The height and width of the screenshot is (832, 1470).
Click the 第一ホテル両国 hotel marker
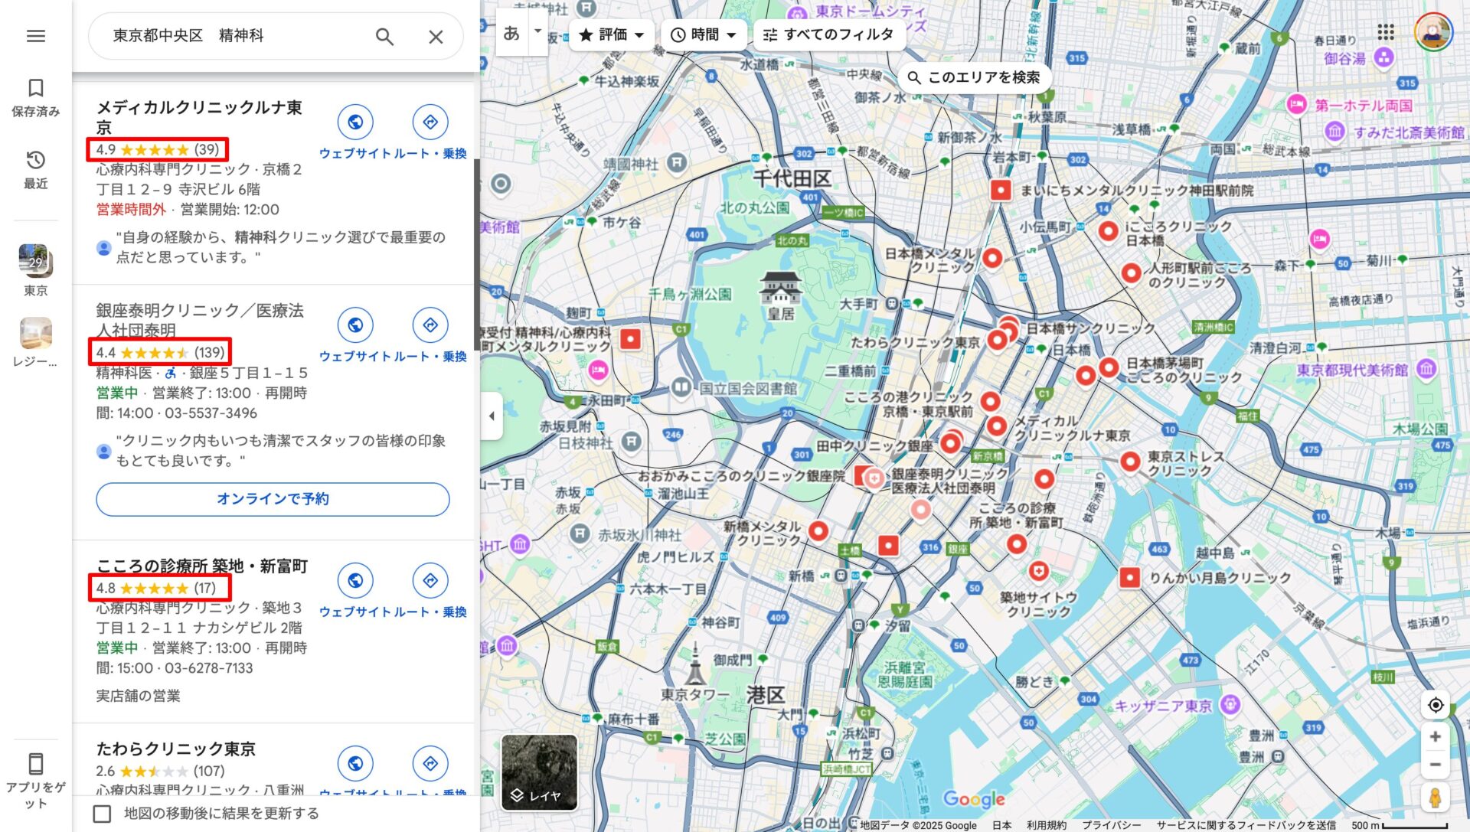click(1296, 105)
